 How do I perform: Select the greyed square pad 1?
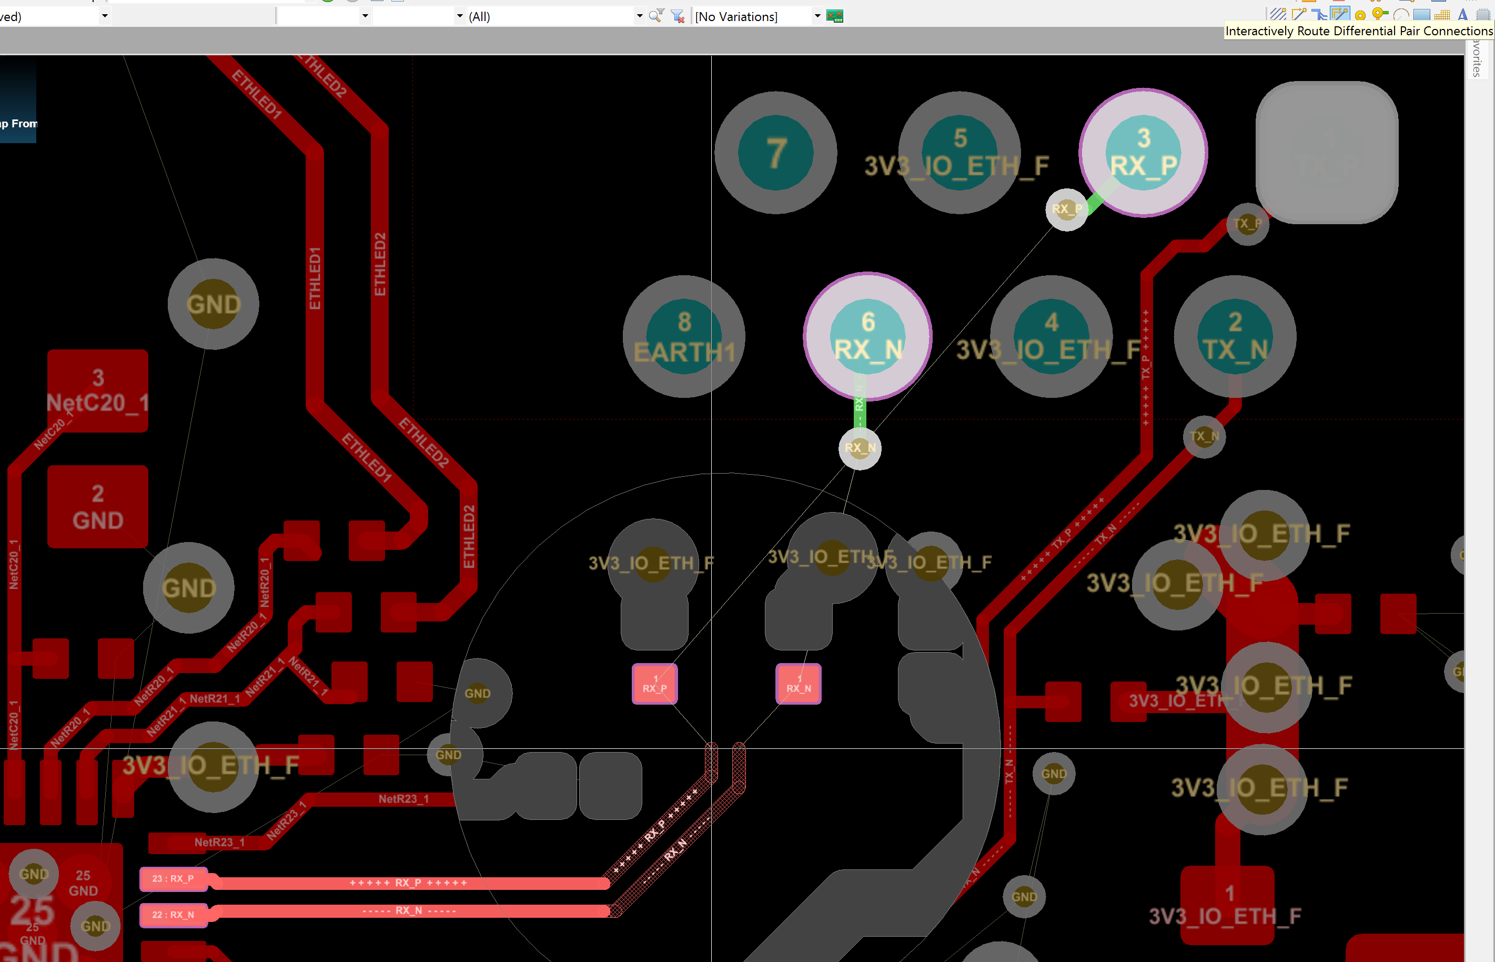click(x=1327, y=153)
